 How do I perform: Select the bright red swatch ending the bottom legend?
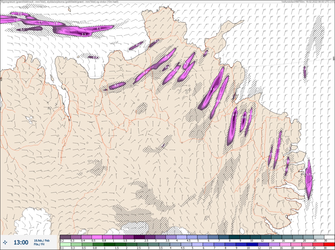(330, 245)
